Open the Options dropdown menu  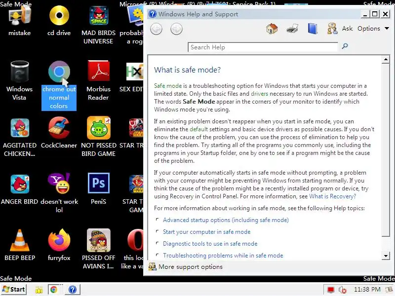tap(373, 29)
